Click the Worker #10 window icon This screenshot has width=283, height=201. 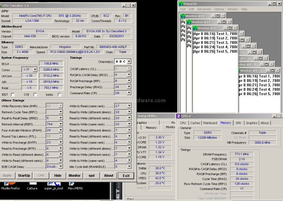pos(183,16)
